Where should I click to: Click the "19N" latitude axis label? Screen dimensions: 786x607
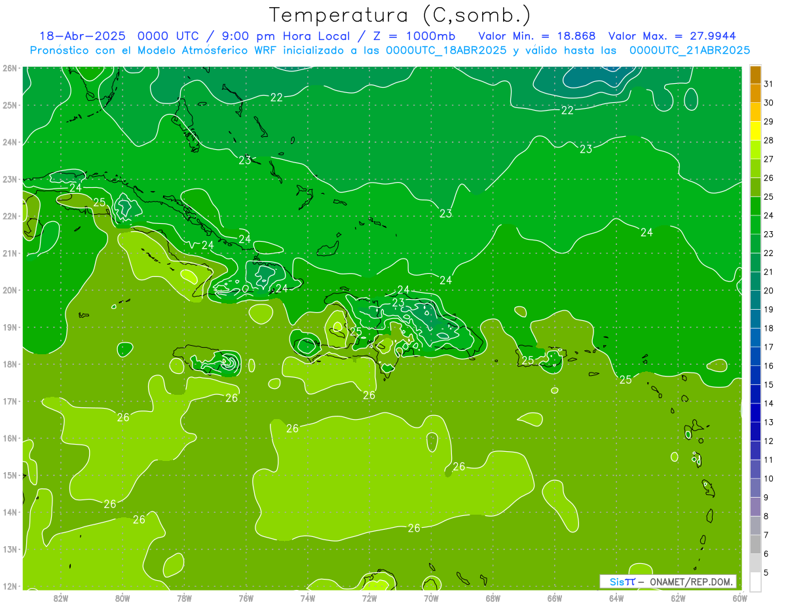point(10,327)
